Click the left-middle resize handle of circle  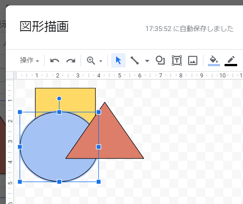coord(20,147)
